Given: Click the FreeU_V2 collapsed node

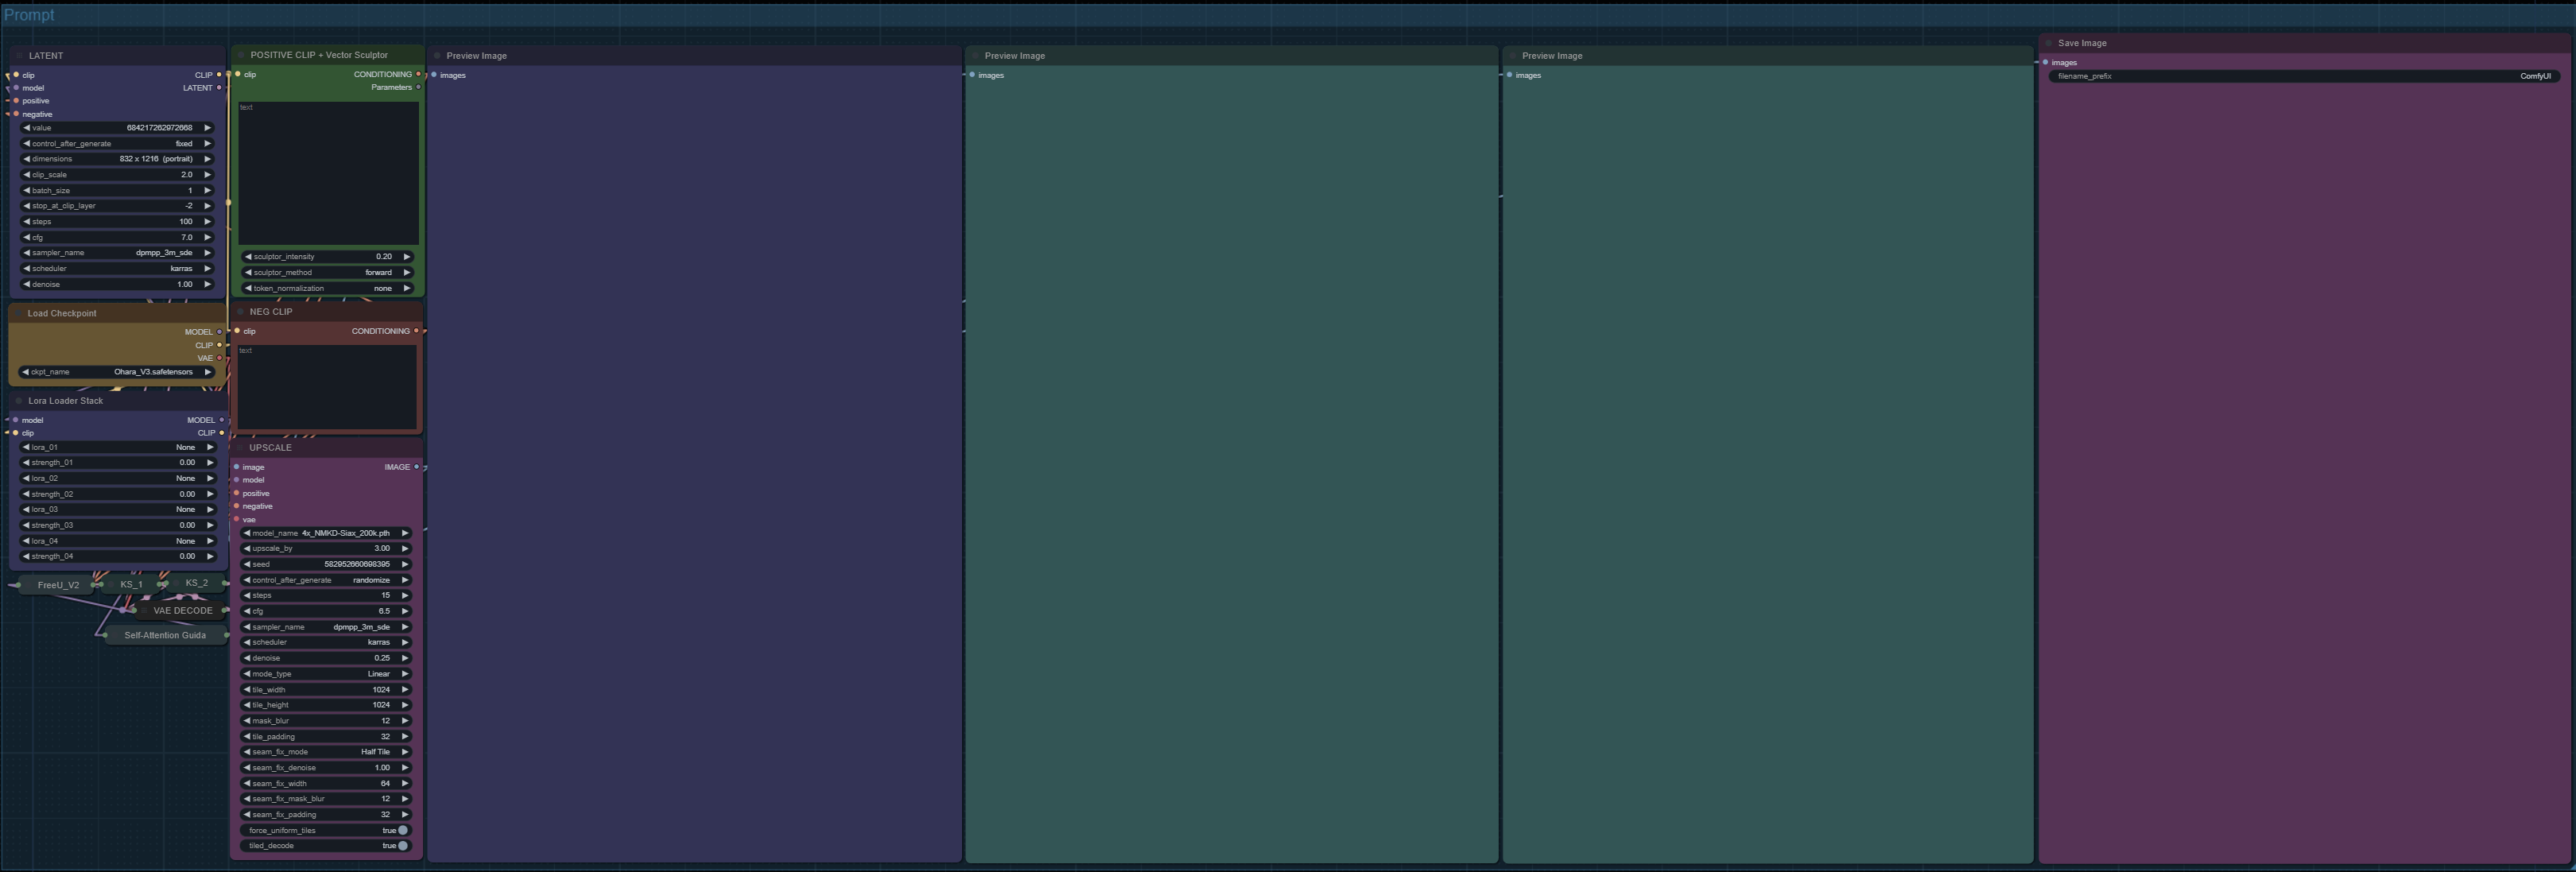Looking at the screenshot, I should click(x=58, y=585).
